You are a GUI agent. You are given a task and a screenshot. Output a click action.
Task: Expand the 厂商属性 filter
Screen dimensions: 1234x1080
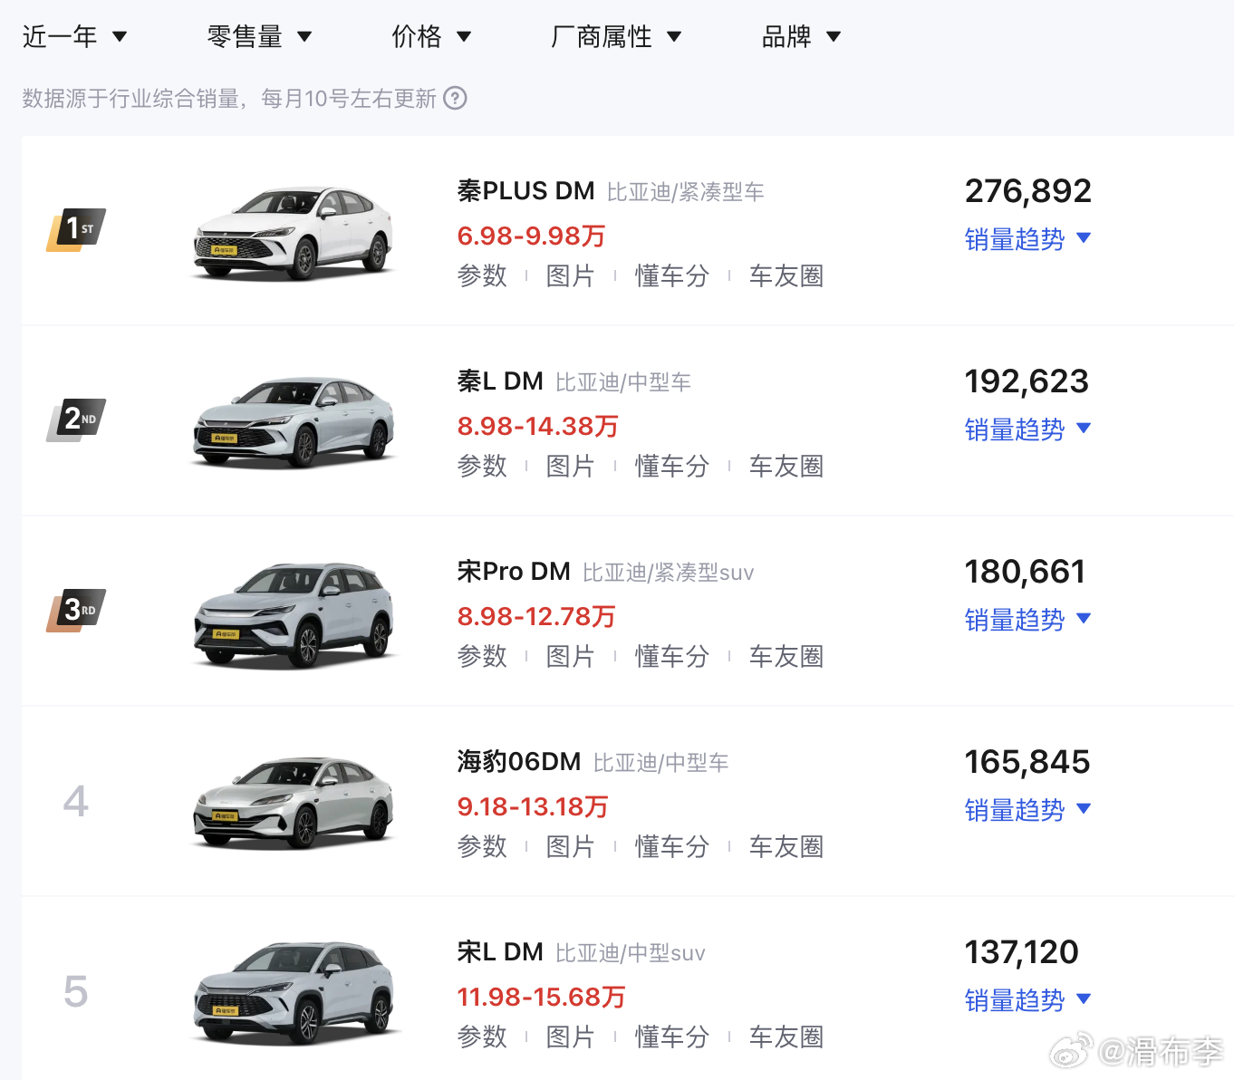tap(616, 36)
